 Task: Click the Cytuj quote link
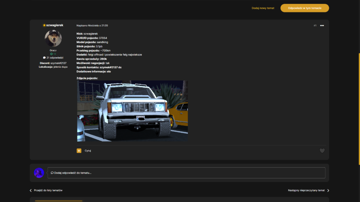tap(88, 151)
